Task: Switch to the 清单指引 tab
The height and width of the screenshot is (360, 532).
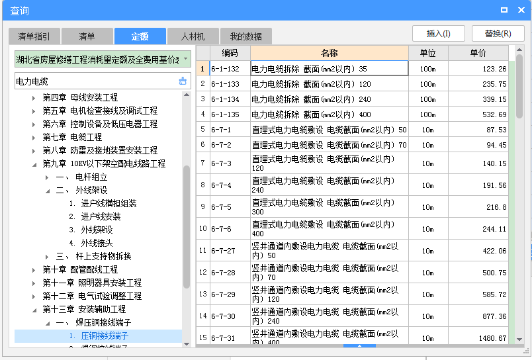Action: (34, 36)
